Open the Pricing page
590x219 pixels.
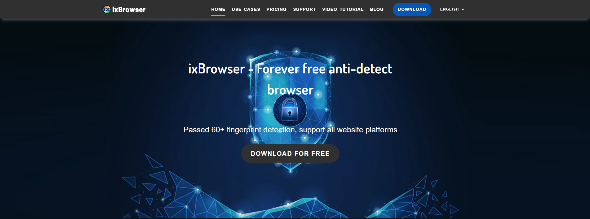277,9
